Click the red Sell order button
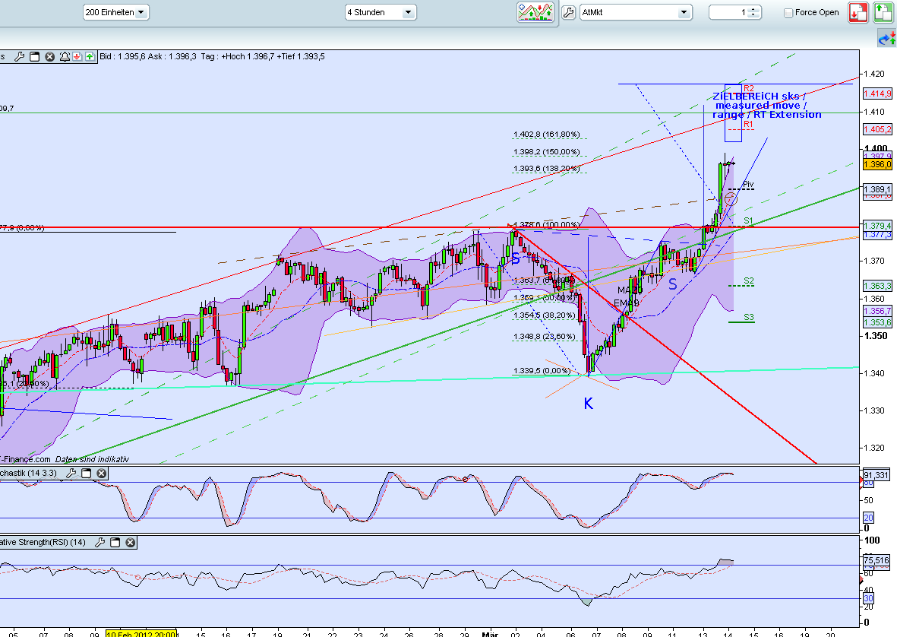The image size is (897, 637). point(858,12)
